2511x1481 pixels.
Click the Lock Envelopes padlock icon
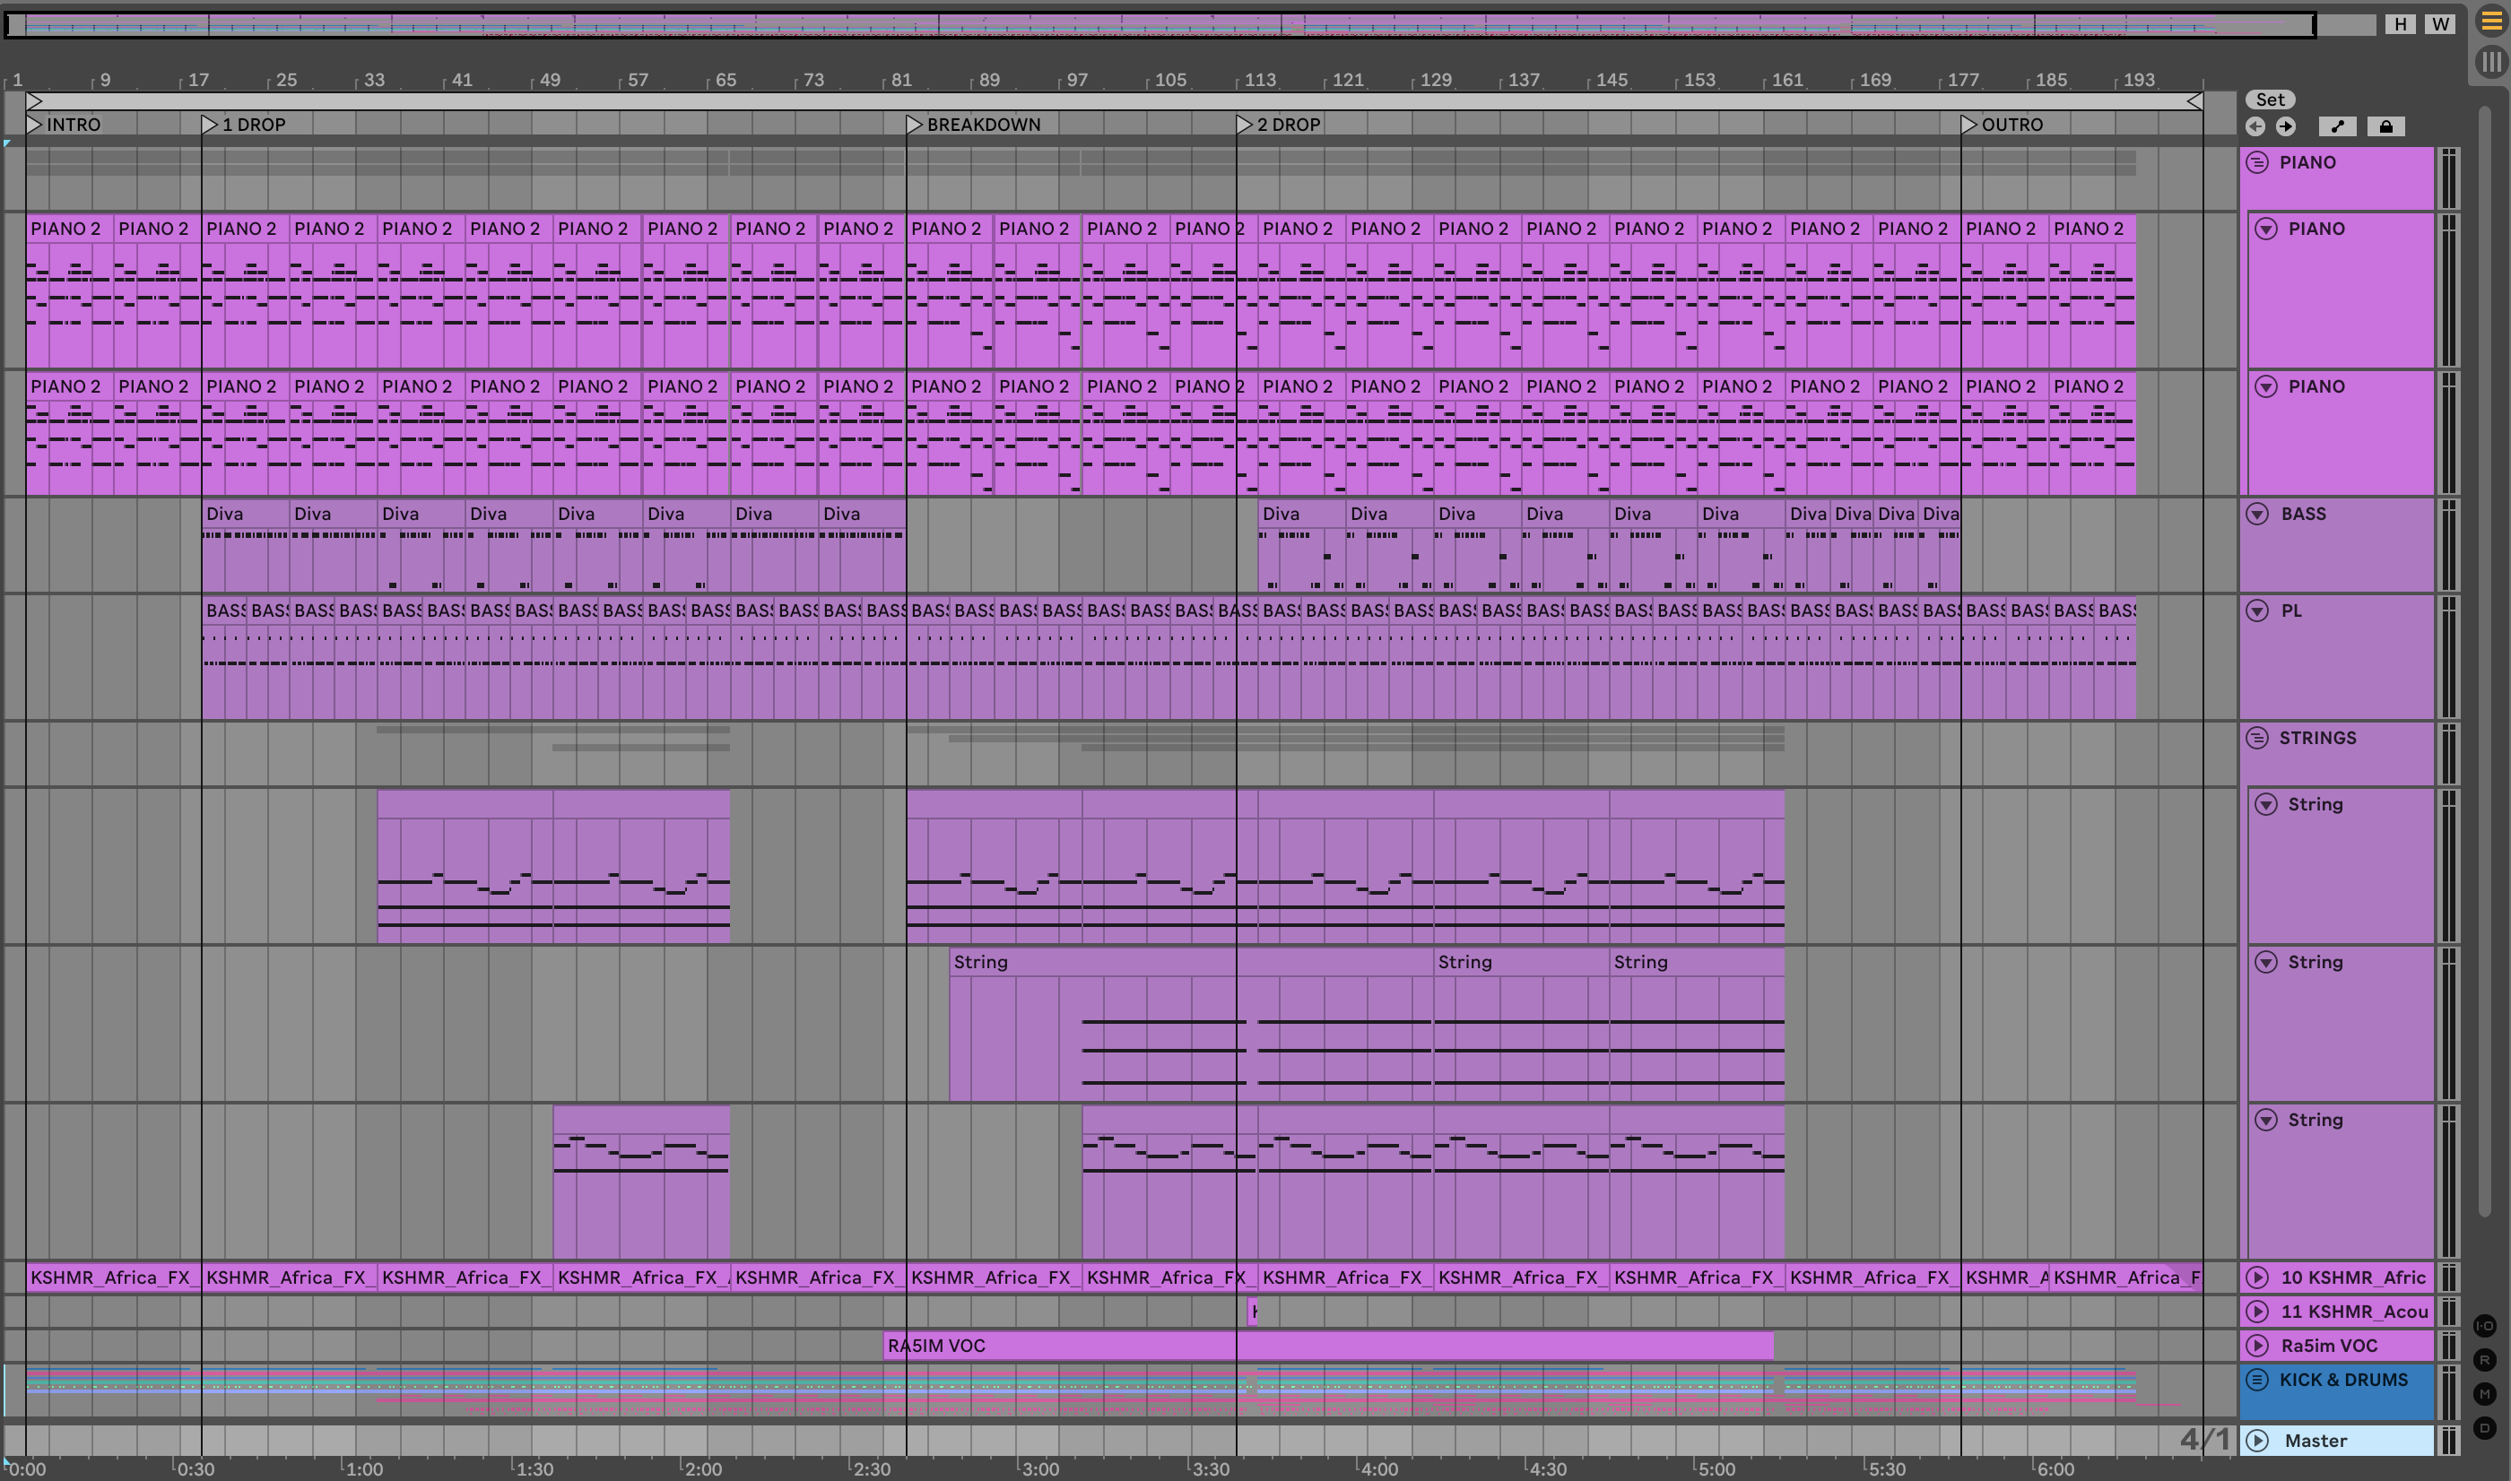click(x=2385, y=126)
